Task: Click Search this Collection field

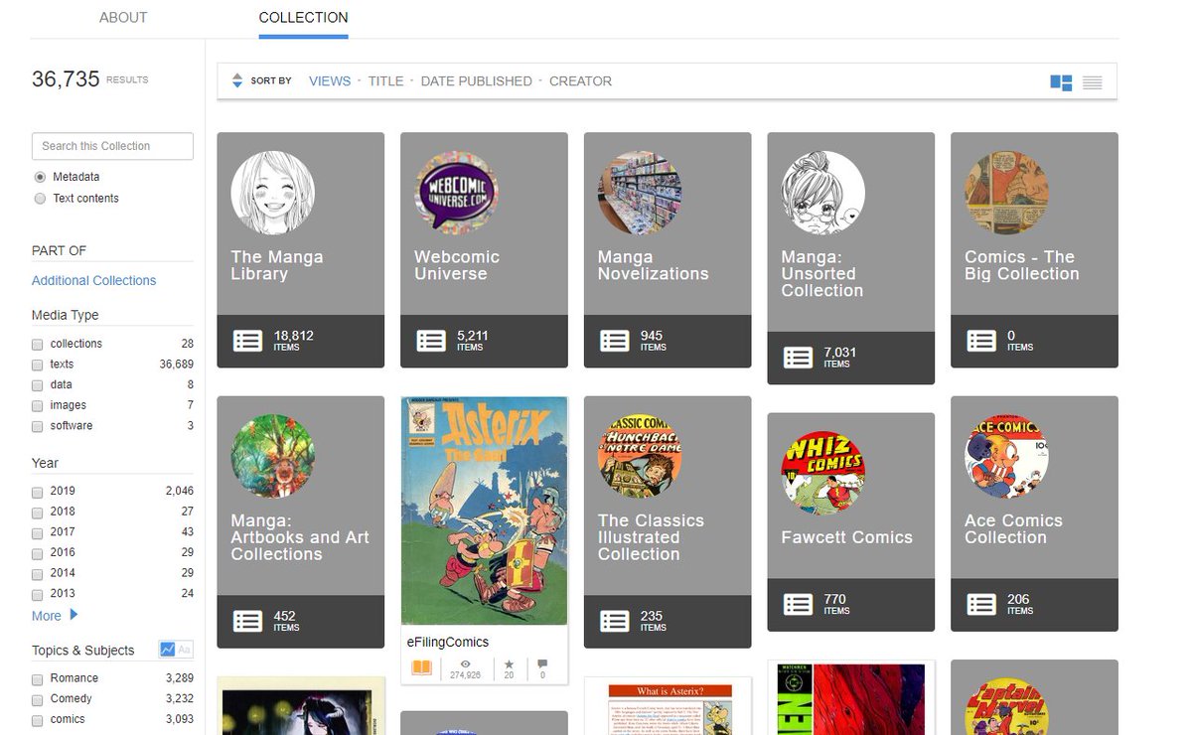Action: (x=112, y=146)
